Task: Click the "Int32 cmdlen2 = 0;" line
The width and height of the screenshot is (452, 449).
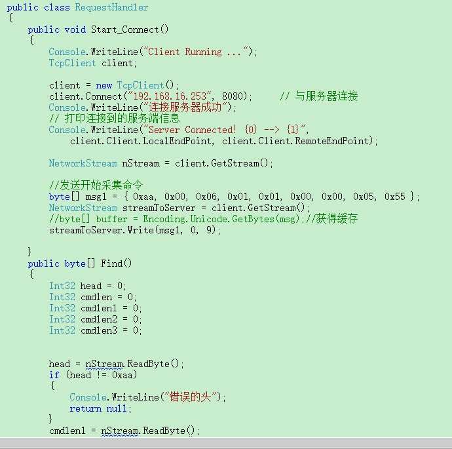Action: [x=95, y=319]
